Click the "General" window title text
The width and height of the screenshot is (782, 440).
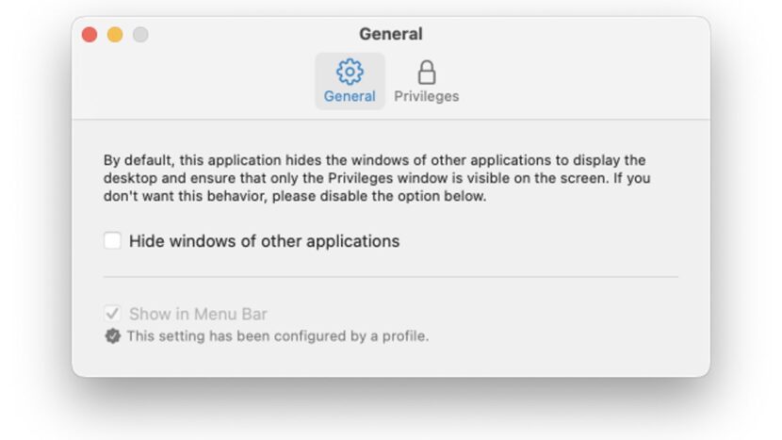390,35
